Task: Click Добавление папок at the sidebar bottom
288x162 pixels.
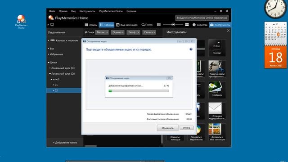Action: point(65,143)
